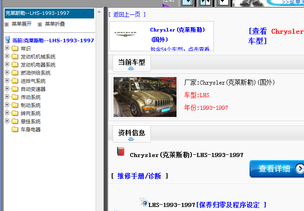Click the 车型:LHS red text
The width and height of the screenshot is (304, 211).
197,95
